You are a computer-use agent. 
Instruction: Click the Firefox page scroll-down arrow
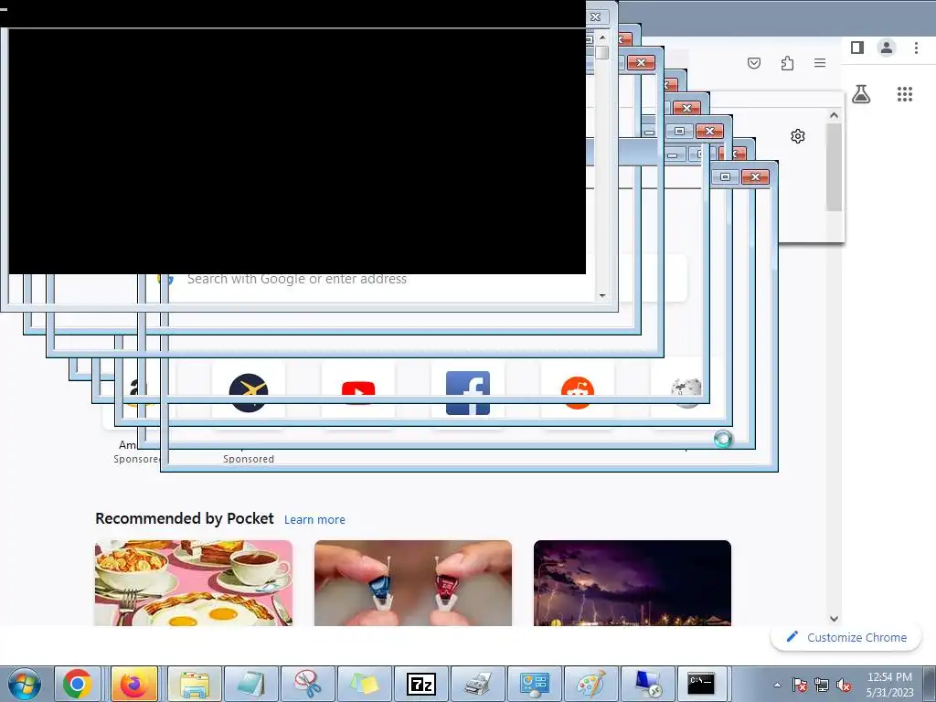point(834,619)
